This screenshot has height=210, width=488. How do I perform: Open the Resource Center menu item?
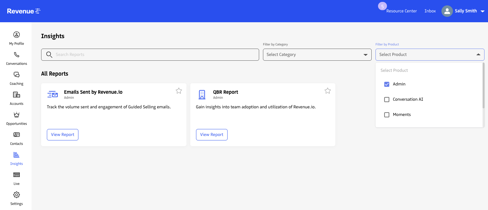pyautogui.click(x=401, y=11)
